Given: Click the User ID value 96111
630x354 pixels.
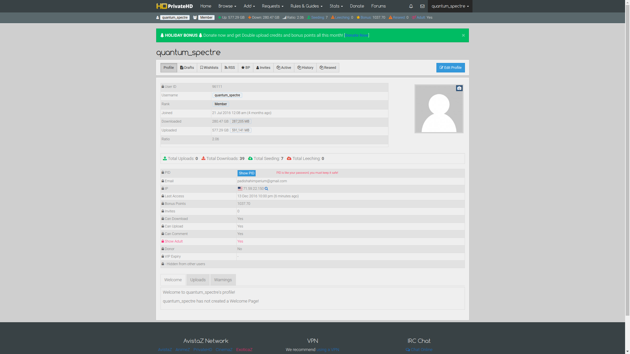Looking at the screenshot, I should 217,87.
